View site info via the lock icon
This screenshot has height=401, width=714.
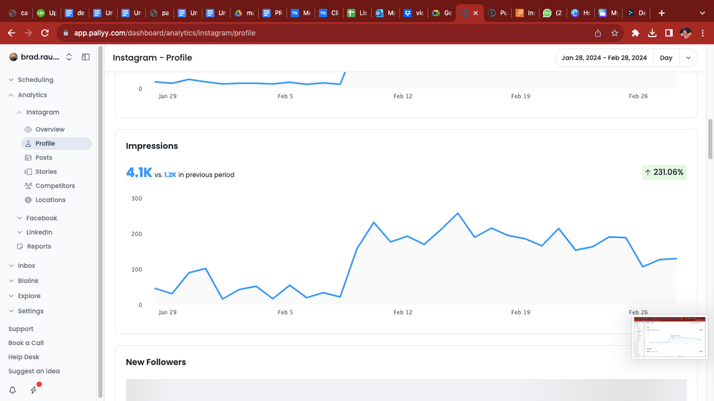(x=65, y=33)
